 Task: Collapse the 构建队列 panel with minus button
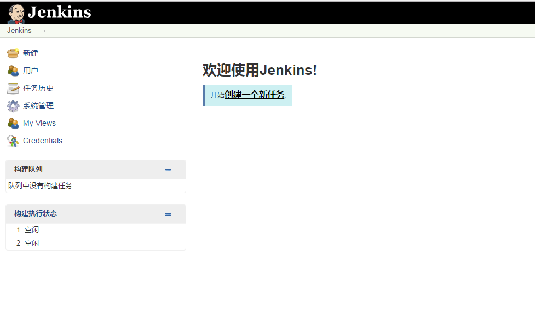tap(168, 170)
